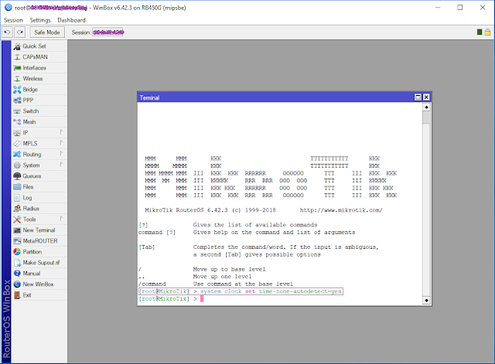Expand the Routing submenu arrow
The image size is (495, 364).
(62, 154)
